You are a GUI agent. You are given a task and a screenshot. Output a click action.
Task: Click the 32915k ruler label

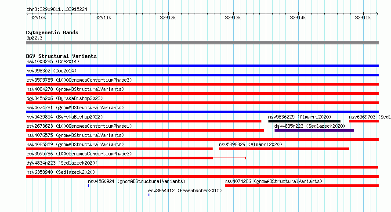(x=363, y=18)
